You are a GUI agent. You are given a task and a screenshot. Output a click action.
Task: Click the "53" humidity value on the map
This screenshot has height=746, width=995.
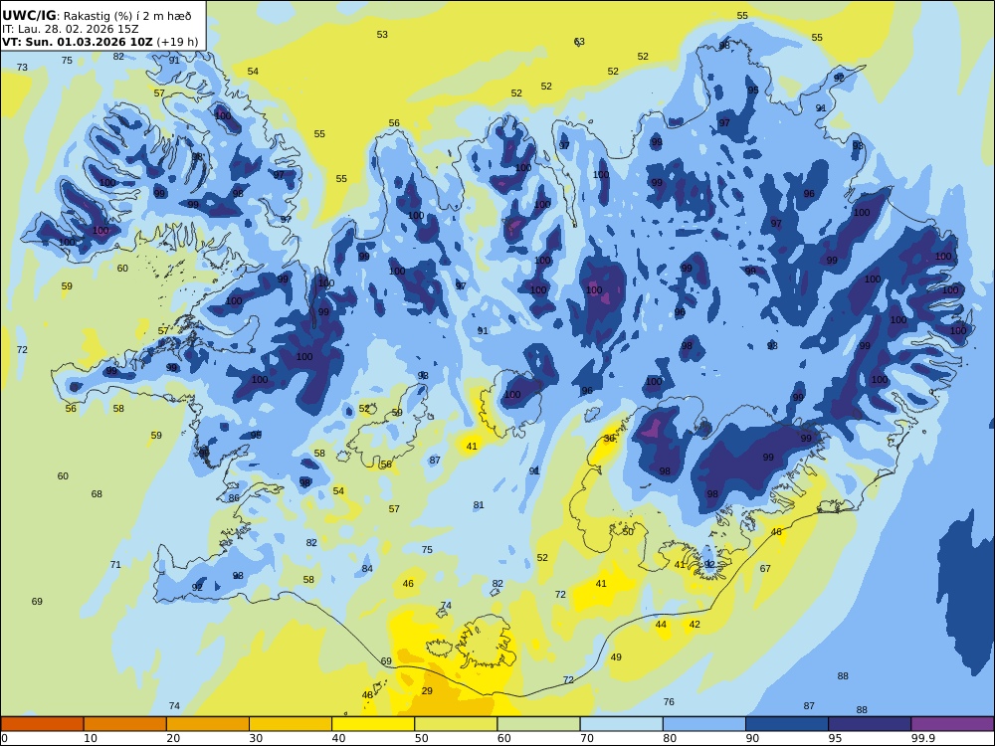(382, 34)
